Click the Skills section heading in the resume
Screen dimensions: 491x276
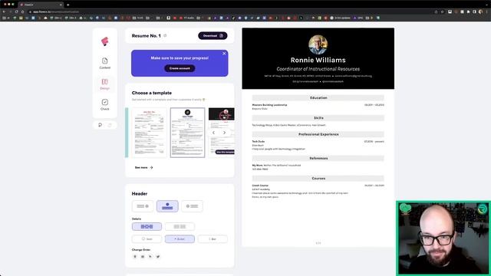318,118
